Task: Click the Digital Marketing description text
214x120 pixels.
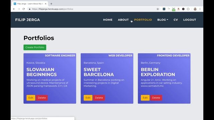Action: (104, 83)
